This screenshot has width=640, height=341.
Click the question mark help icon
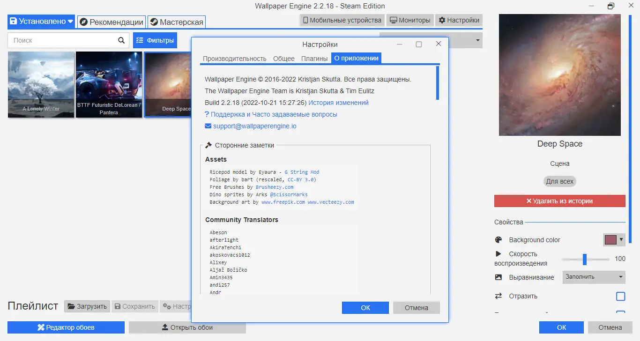click(207, 114)
